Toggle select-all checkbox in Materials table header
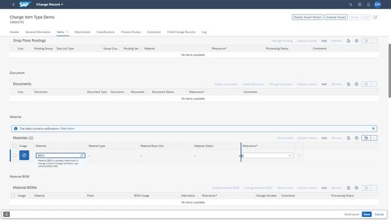 click(x=15, y=146)
